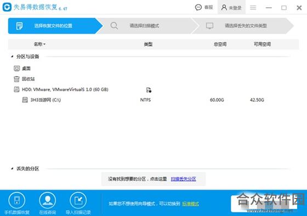Select the 回收站 entry
The height and width of the screenshot is (216, 307).
click(28, 79)
